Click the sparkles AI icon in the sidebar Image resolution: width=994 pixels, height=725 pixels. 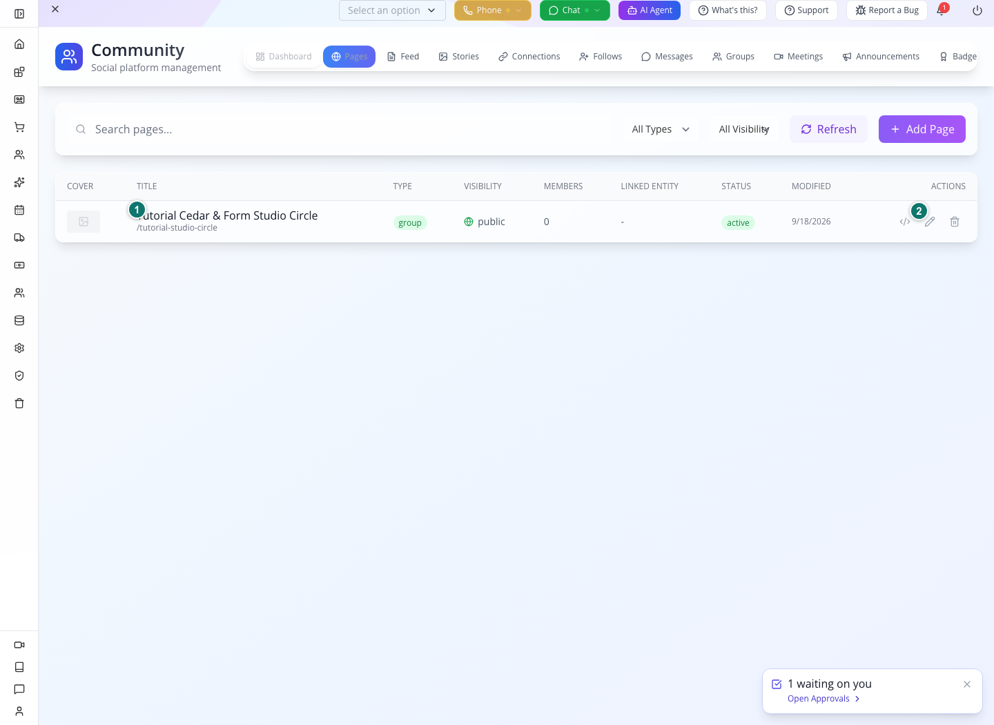pos(19,182)
